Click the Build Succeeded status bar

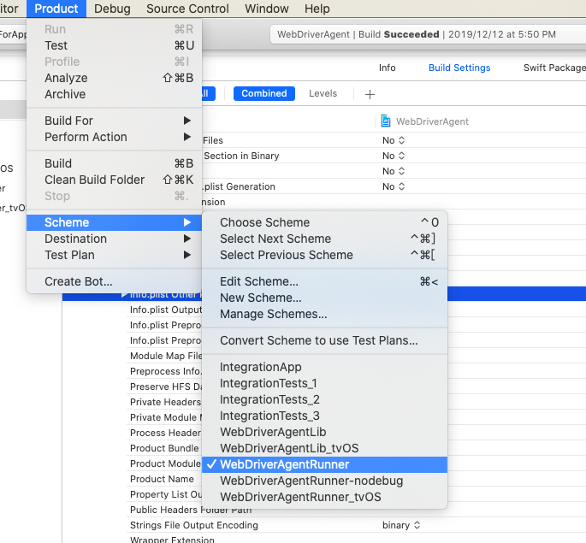[x=428, y=34]
